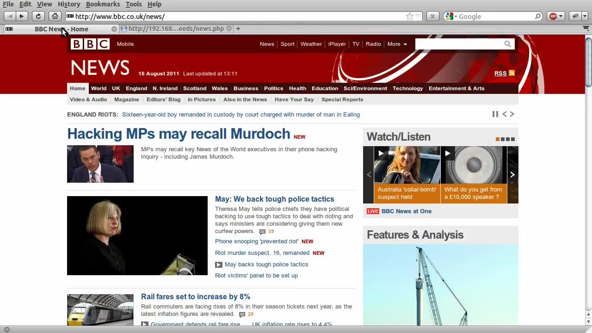
Task: Bookmark this page with the star icon
Action: [x=410, y=17]
